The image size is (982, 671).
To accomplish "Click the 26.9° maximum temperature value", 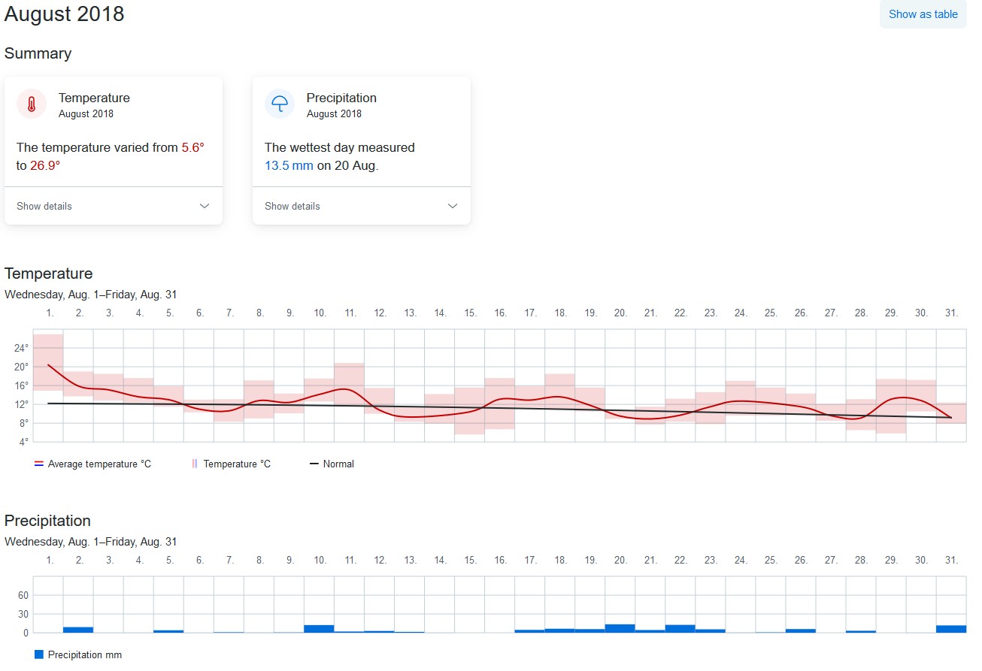I will click(45, 166).
